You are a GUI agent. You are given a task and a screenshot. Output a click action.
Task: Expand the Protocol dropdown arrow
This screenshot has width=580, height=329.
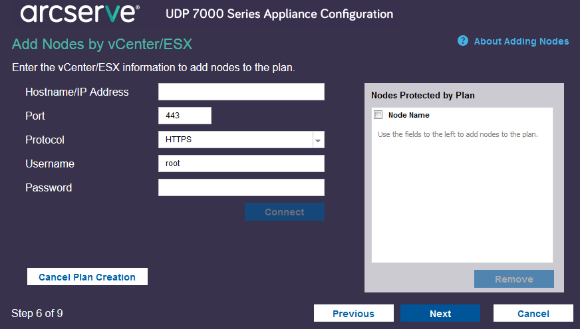[x=318, y=140]
